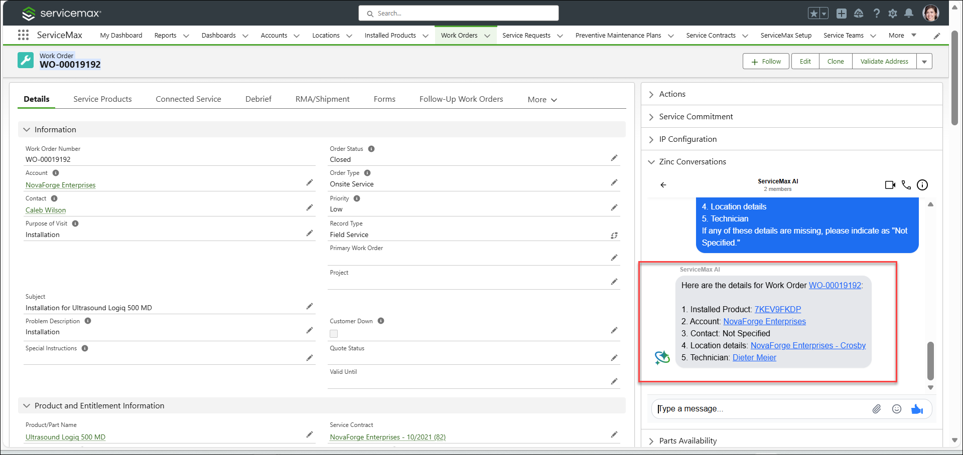Open installed product 7KEV9FKDP link

click(x=778, y=310)
